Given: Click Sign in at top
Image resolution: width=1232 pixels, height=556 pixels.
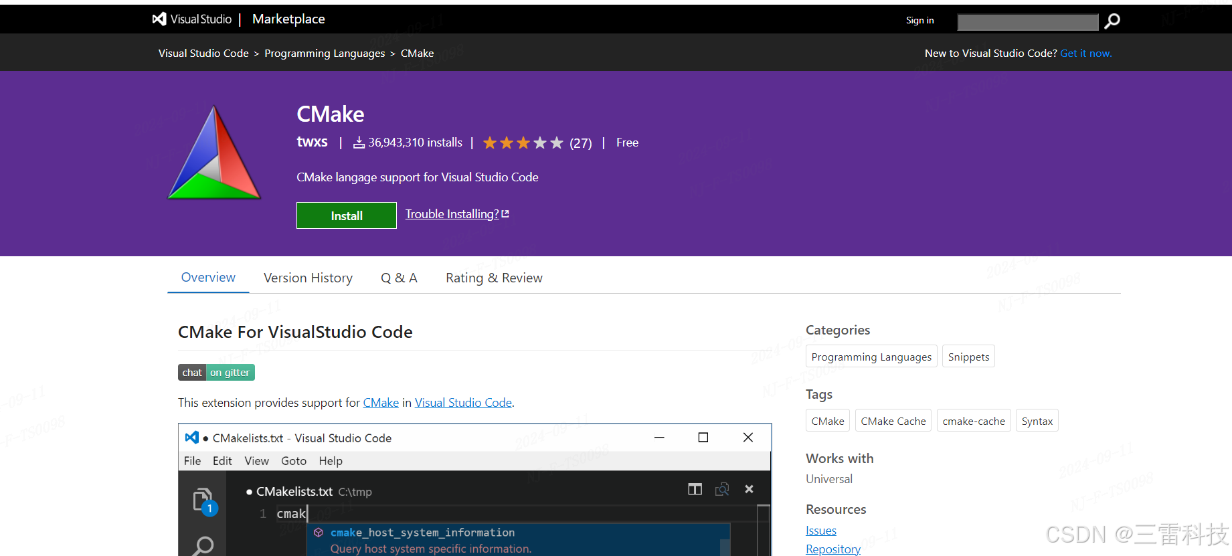Looking at the screenshot, I should (x=920, y=20).
